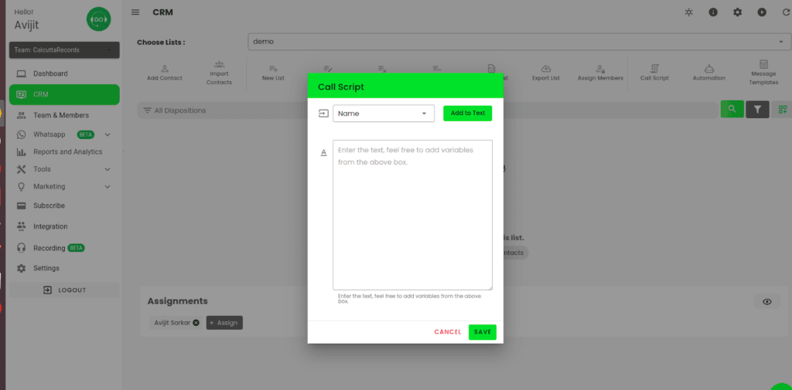792x390 pixels.
Task: Click the Add to Text button
Action: pos(467,114)
